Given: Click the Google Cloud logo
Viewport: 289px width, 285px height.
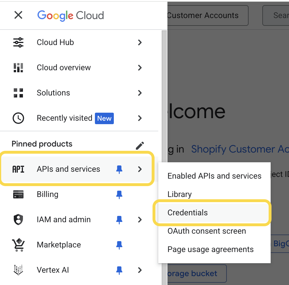Looking at the screenshot, I should pos(71,15).
